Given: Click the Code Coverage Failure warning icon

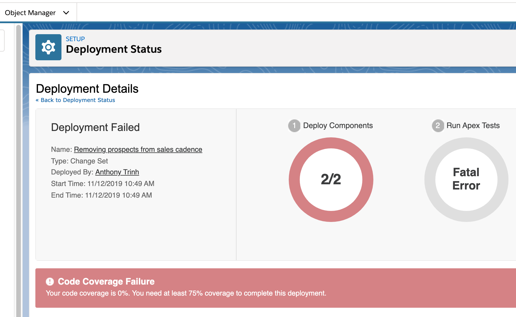Looking at the screenshot, I should click(x=50, y=282).
